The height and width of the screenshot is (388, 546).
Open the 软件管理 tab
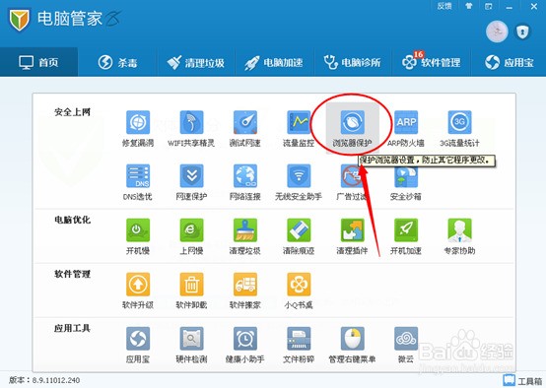(x=431, y=62)
